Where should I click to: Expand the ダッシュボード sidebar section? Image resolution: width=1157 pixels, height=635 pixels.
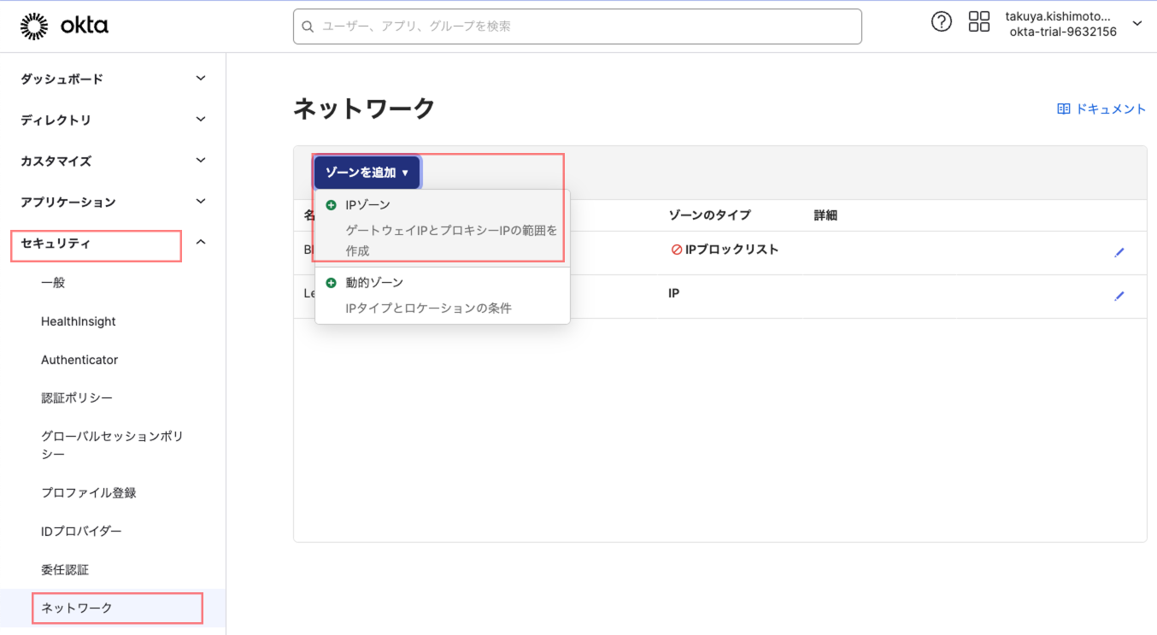click(62, 79)
